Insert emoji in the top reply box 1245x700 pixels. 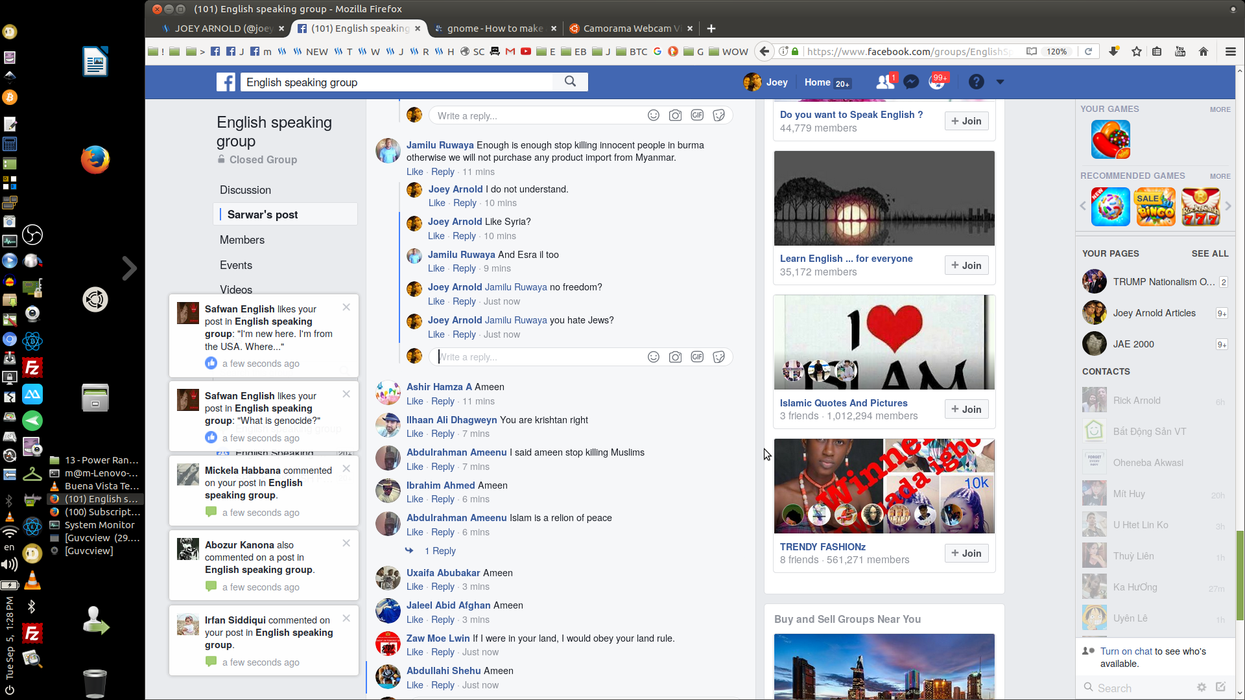(x=654, y=115)
